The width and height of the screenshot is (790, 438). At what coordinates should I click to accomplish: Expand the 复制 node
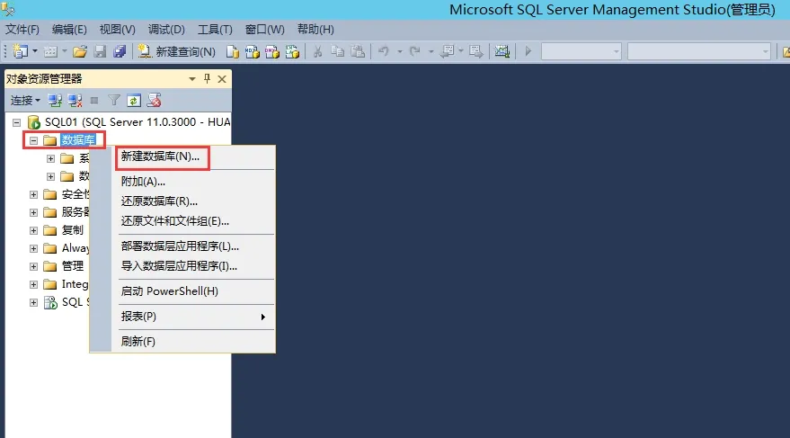(x=34, y=230)
